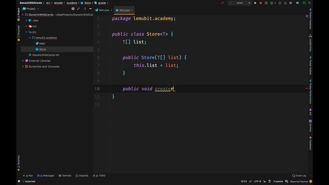Click the expand all icon in Project panel
Screen dimensions: 329x185
78,9
